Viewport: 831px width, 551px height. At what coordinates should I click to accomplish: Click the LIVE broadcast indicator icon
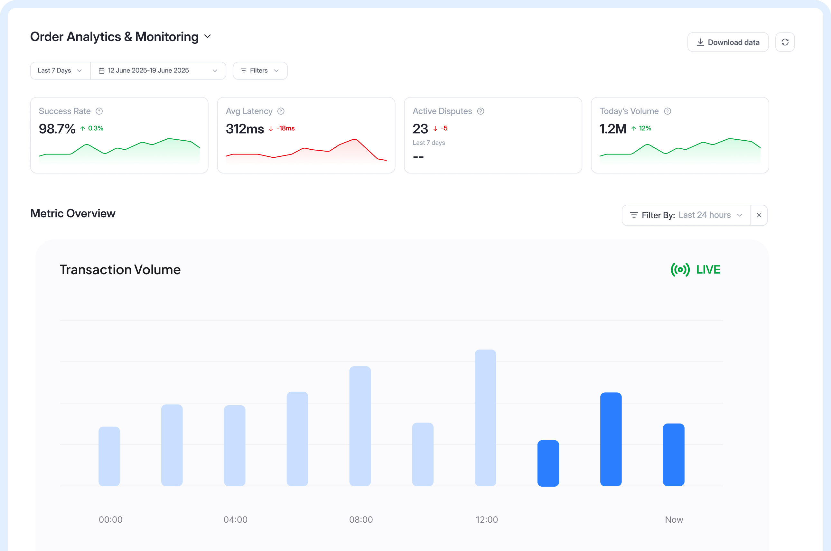(x=680, y=269)
